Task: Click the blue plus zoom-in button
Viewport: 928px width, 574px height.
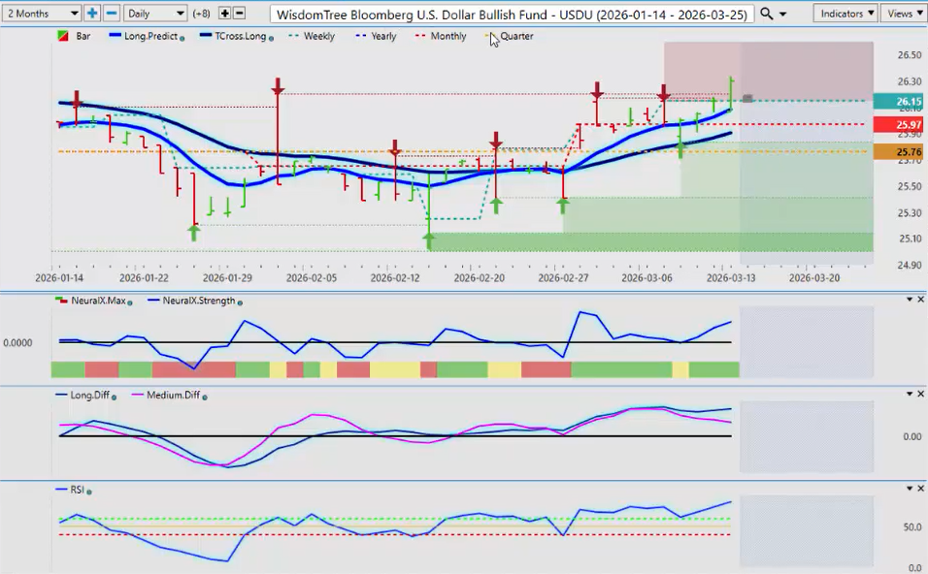Action: click(92, 14)
